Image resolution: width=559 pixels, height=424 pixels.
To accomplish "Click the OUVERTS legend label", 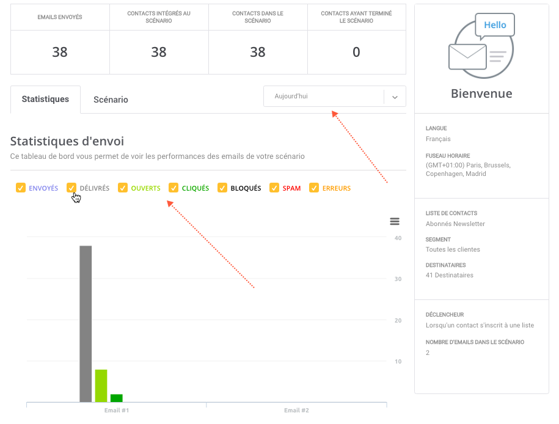I will pyautogui.click(x=146, y=188).
